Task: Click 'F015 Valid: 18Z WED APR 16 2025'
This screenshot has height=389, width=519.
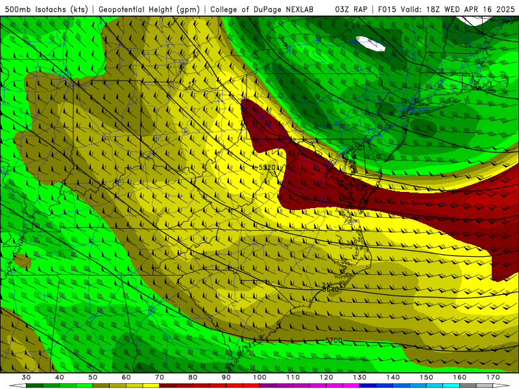Action: point(446,9)
